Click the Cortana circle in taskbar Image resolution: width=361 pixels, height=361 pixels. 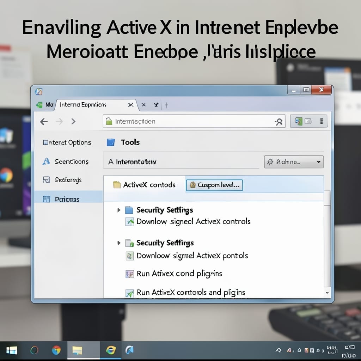[x=34, y=350]
